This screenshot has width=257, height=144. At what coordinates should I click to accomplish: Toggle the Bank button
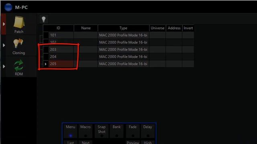116,131
